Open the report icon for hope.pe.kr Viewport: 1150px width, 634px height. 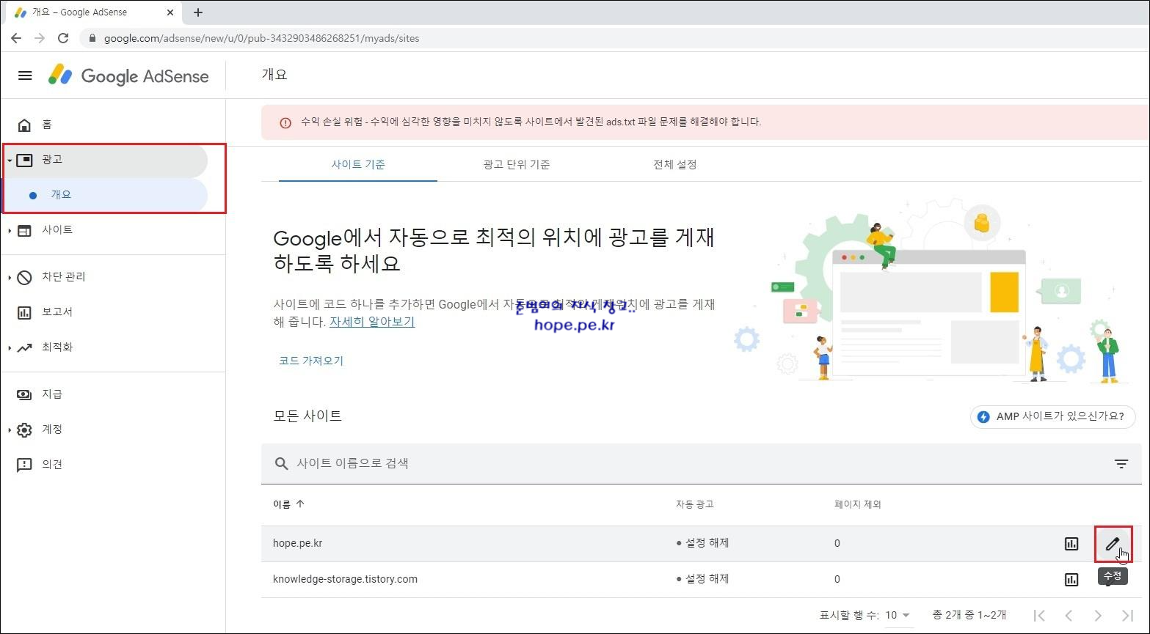click(x=1071, y=544)
